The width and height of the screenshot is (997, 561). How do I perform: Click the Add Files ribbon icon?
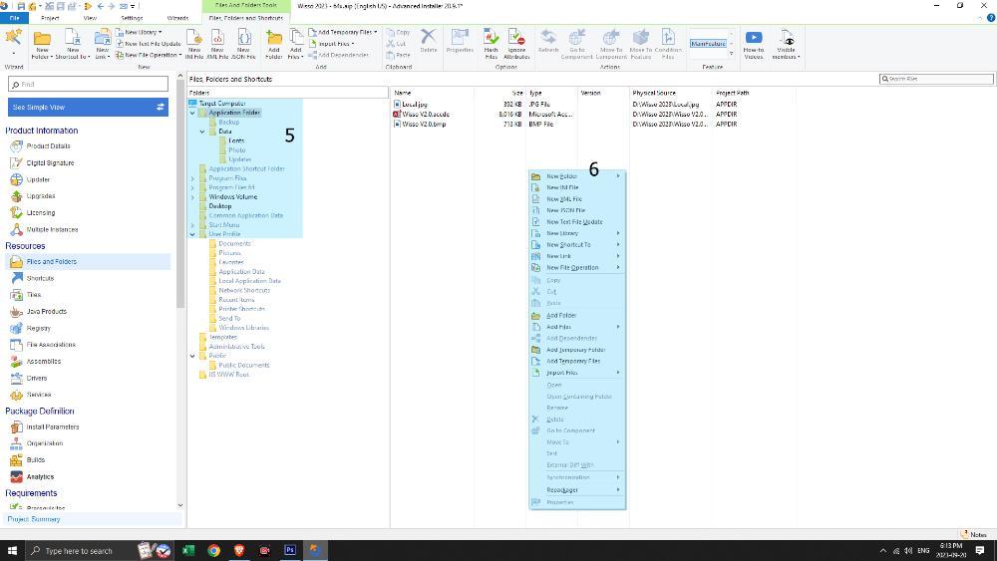click(x=296, y=43)
